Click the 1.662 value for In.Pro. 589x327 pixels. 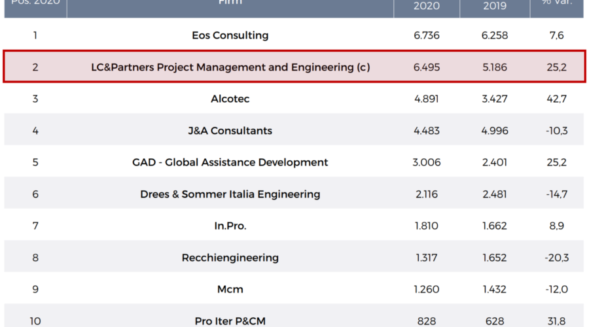point(495,226)
